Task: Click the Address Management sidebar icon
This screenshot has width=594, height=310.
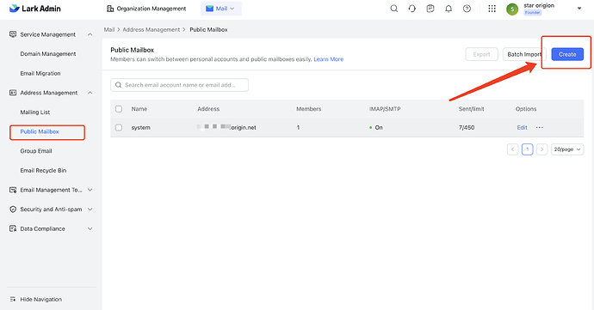Action: point(13,93)
